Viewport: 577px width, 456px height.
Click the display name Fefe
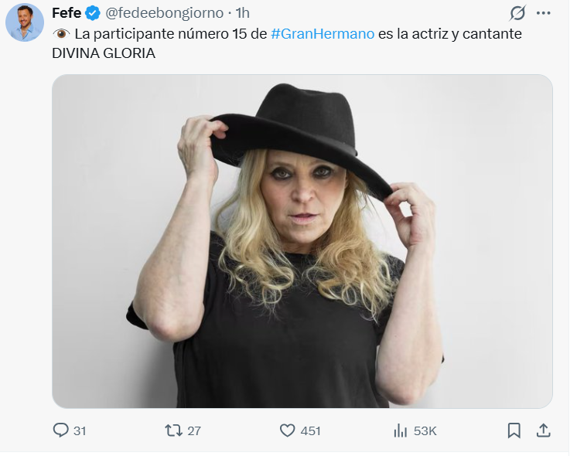click(x=67, y=13)
